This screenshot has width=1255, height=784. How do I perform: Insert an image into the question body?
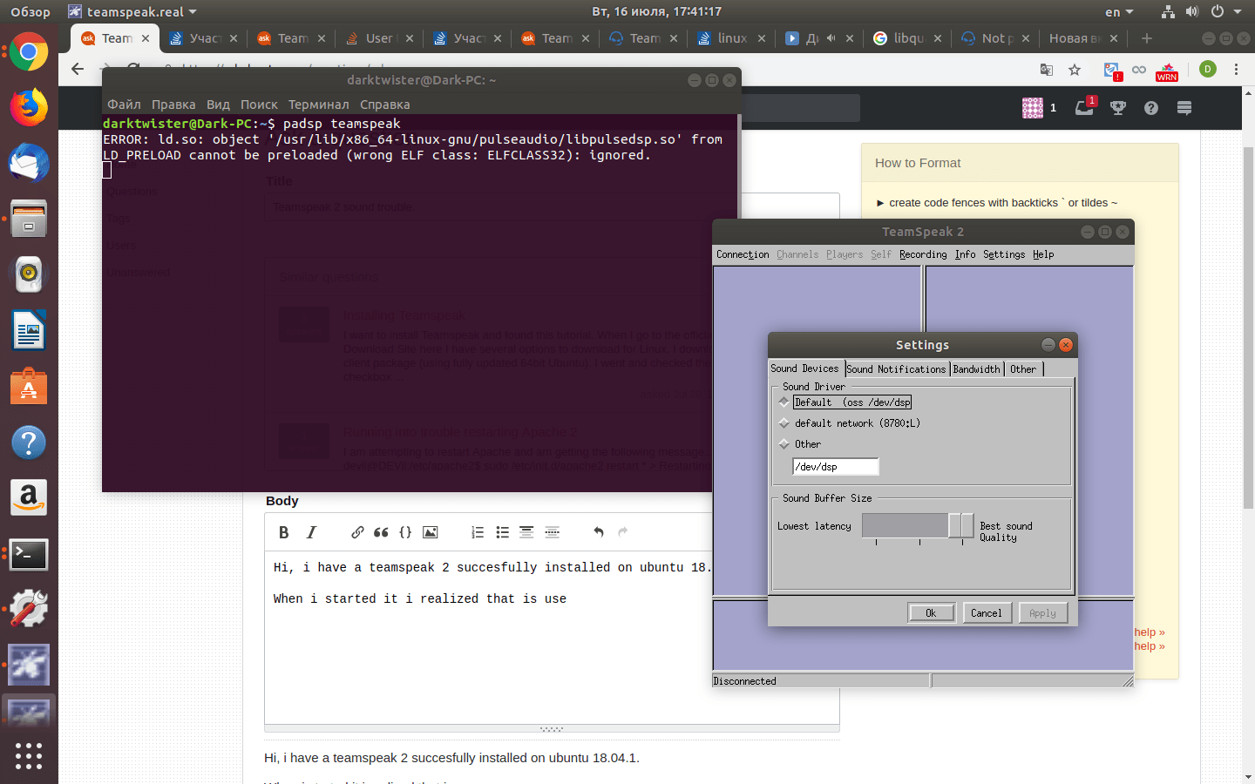430,532
